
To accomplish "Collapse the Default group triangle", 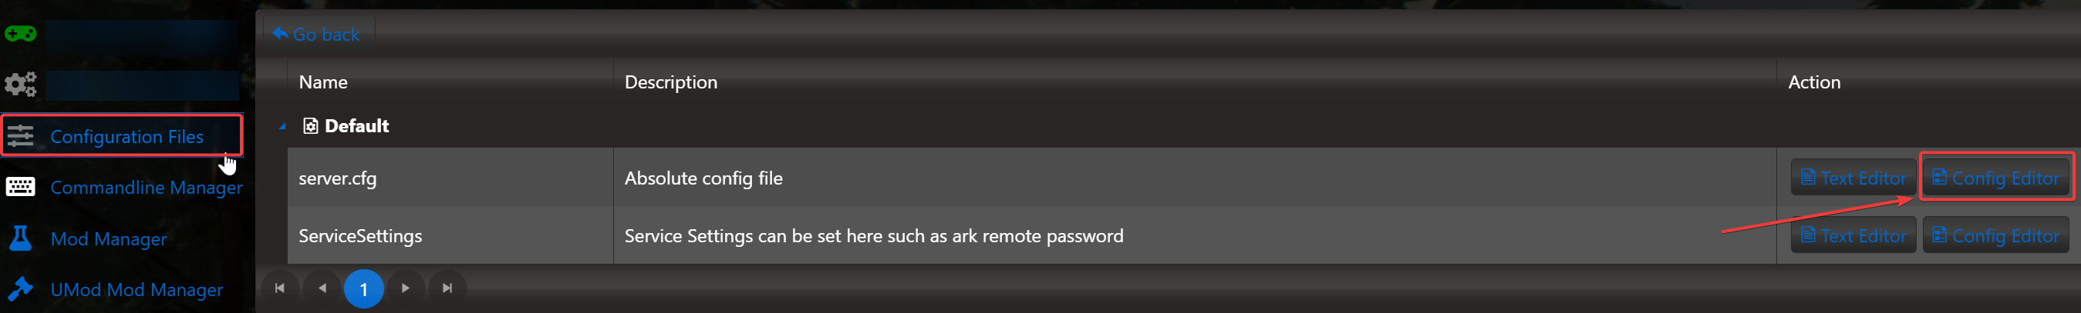I will click(x=282, y=126).
